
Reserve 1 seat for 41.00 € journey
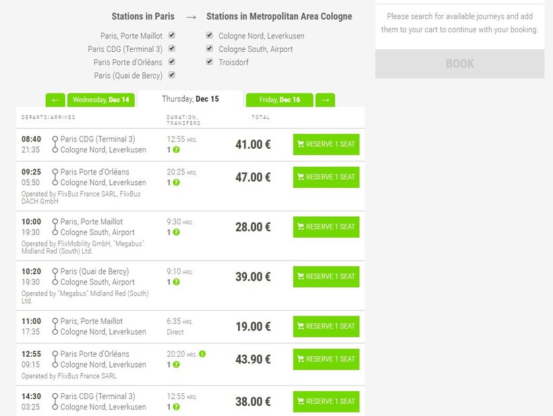(326, 145)
